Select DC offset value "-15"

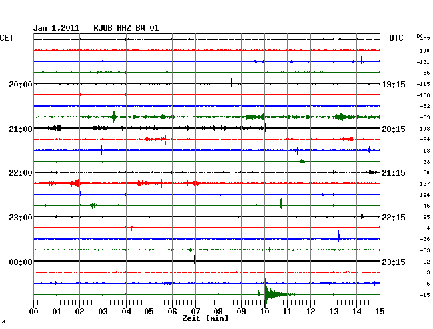pos(425,295)
